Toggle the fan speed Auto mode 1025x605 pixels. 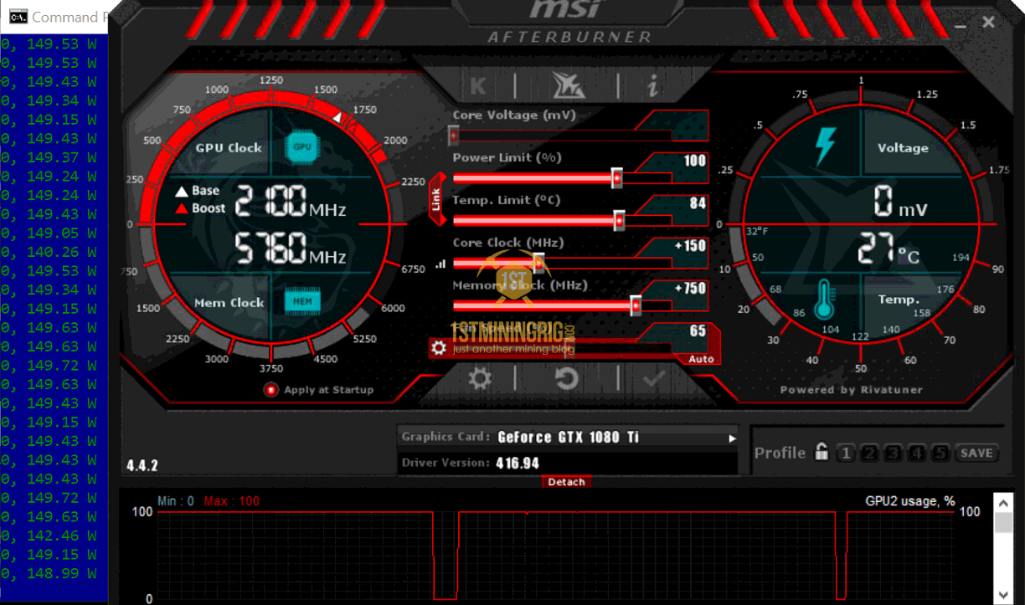(x=701, y=359)
